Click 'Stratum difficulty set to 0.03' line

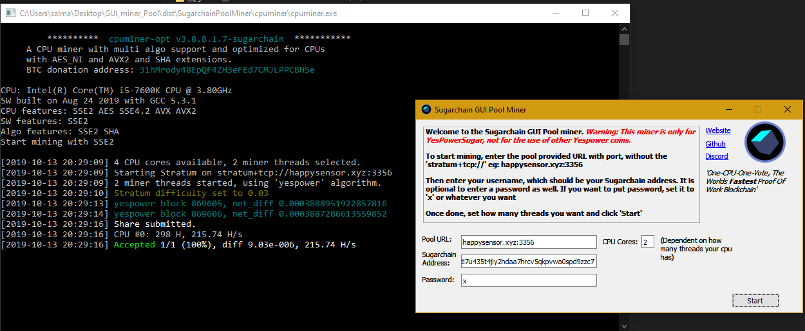pos(135,193)
